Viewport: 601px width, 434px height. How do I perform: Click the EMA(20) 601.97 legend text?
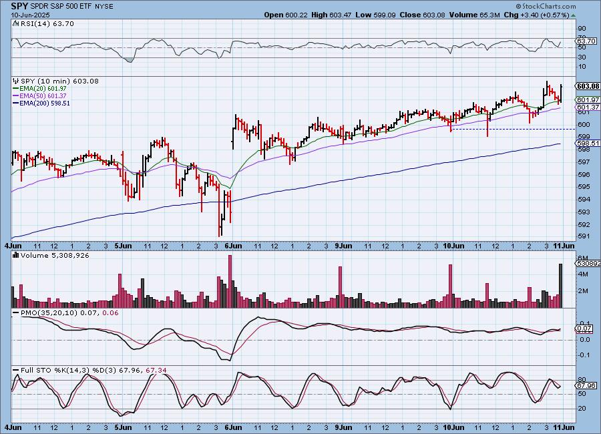tap(43, 89)
